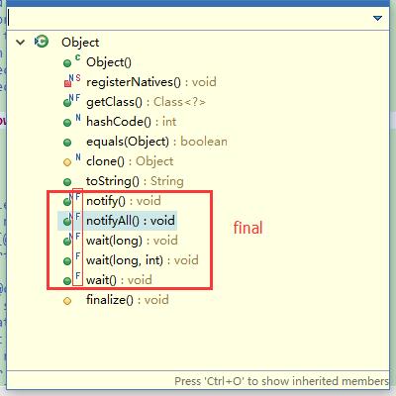The image size is (396, 396).
Task: Select getClass() : Class<?> method
Action: pyautogui.click(x=146, y=102)
